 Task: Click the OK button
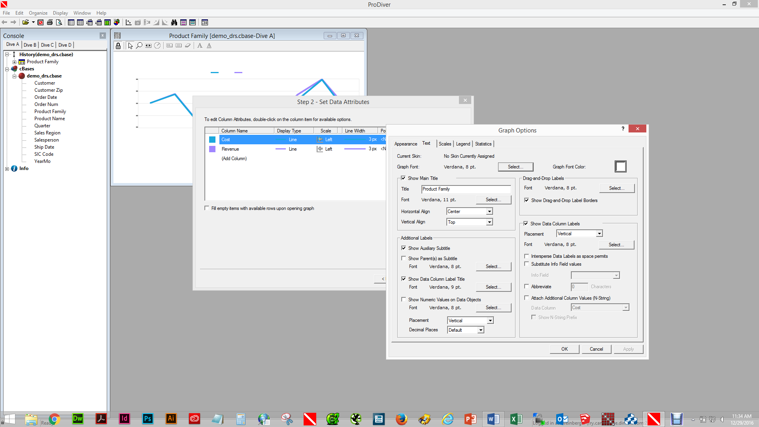[x=564, y=349]
